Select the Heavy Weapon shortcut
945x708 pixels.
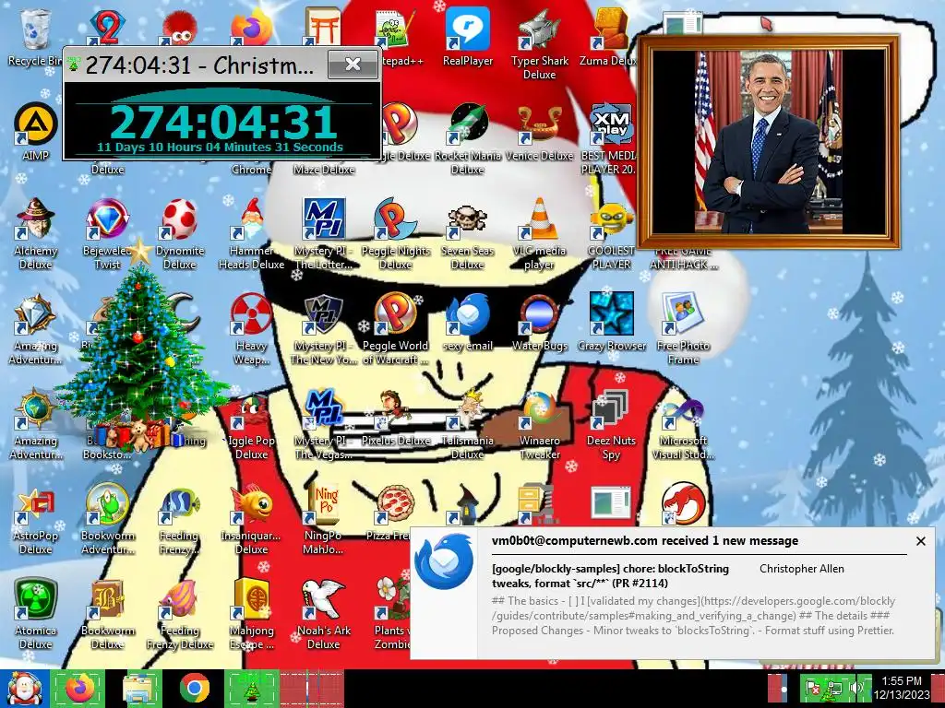point(251,329)
